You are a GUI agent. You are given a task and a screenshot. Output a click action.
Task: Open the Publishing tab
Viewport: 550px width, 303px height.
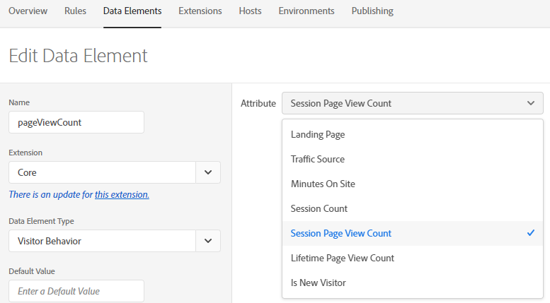pos(372,11)
